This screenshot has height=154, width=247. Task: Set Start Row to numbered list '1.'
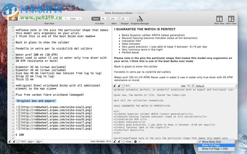[66, 19]
